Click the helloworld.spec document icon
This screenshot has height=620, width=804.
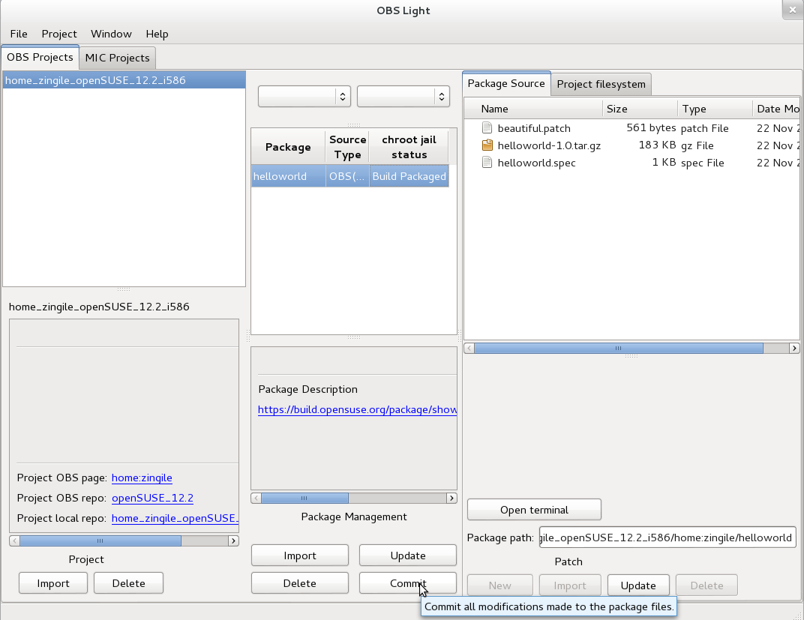tap(488, 163)
